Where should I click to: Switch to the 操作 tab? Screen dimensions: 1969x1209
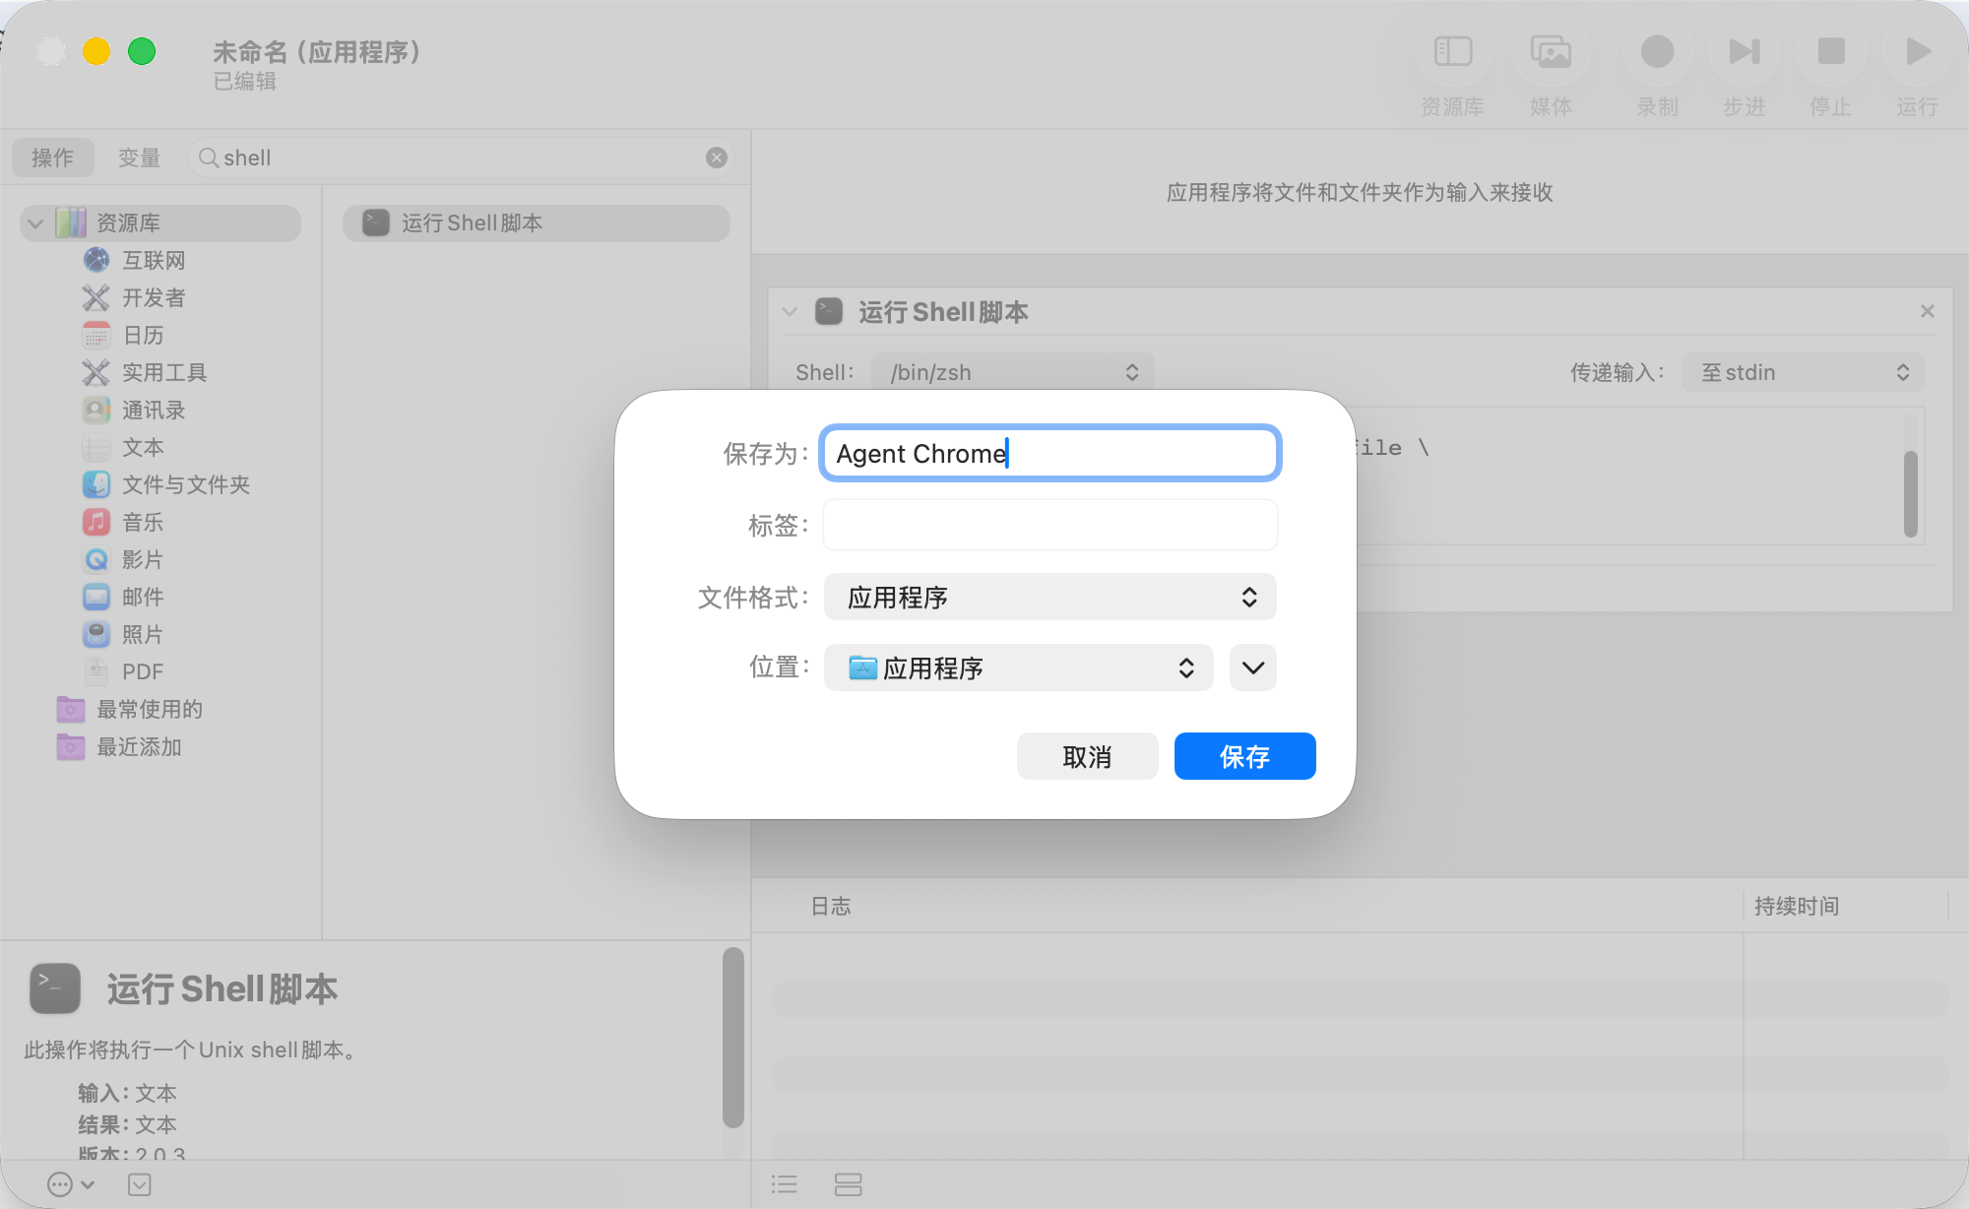pos(52,158)
